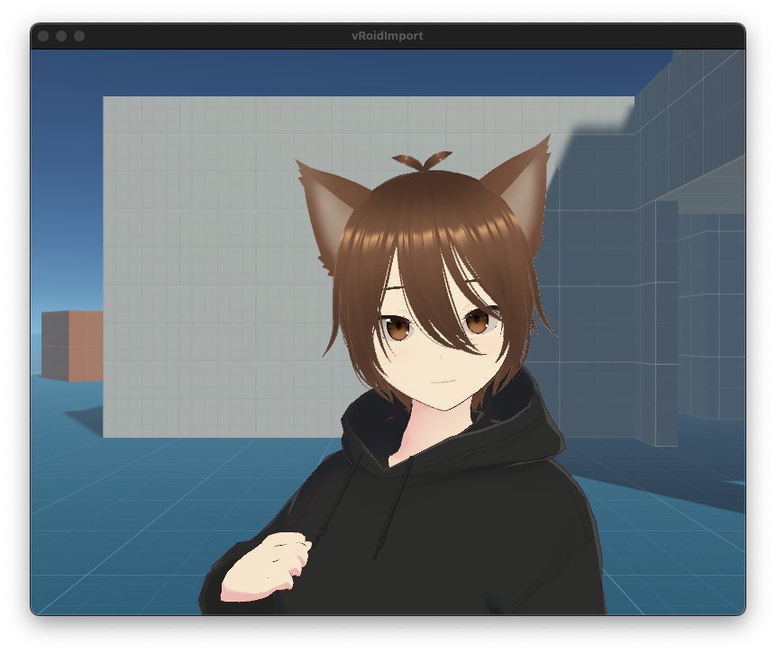The height and width of the screenshot is (653, 776).
Task: Click the close window button
Action: click(43, 36)
